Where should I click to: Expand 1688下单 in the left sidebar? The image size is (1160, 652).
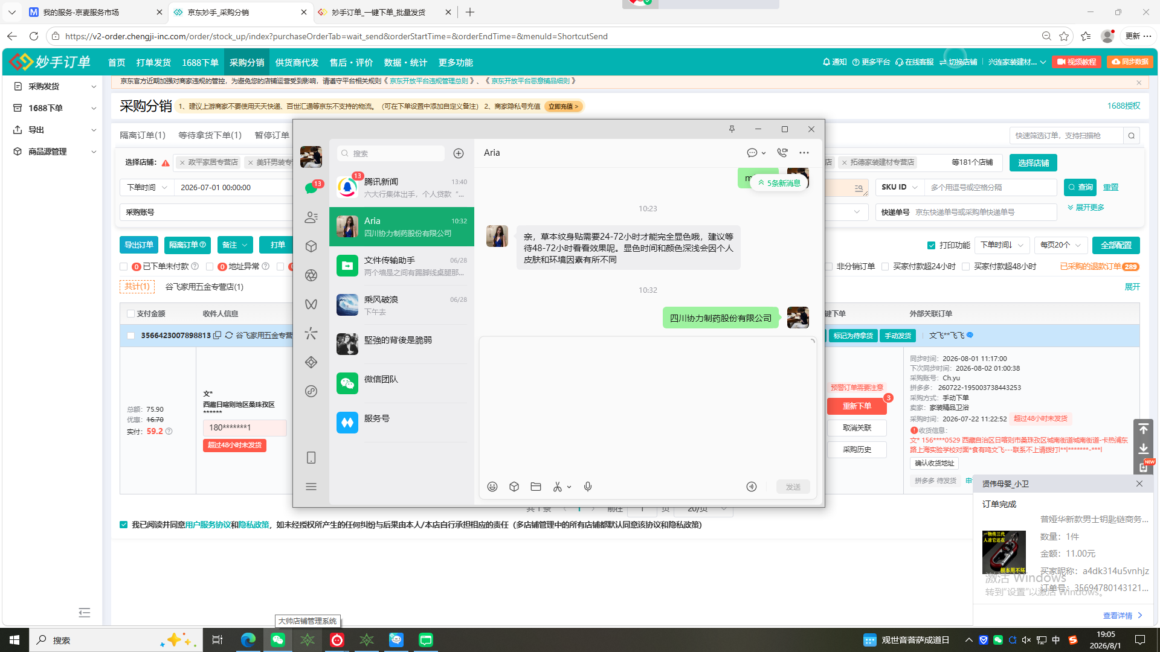tap(54, 108)
